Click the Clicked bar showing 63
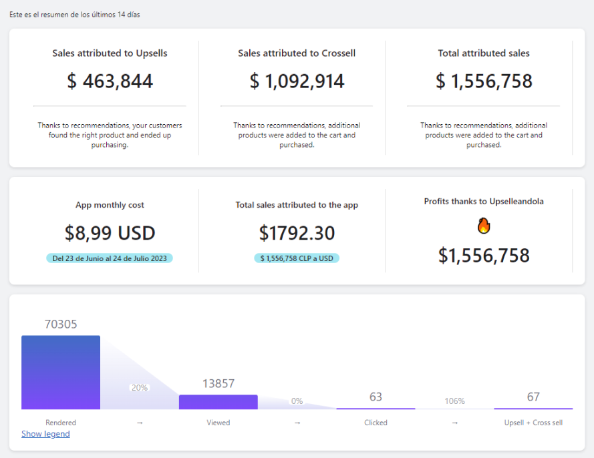The width and height of the screenshot is (594, 458). click(x=376, y=408)
